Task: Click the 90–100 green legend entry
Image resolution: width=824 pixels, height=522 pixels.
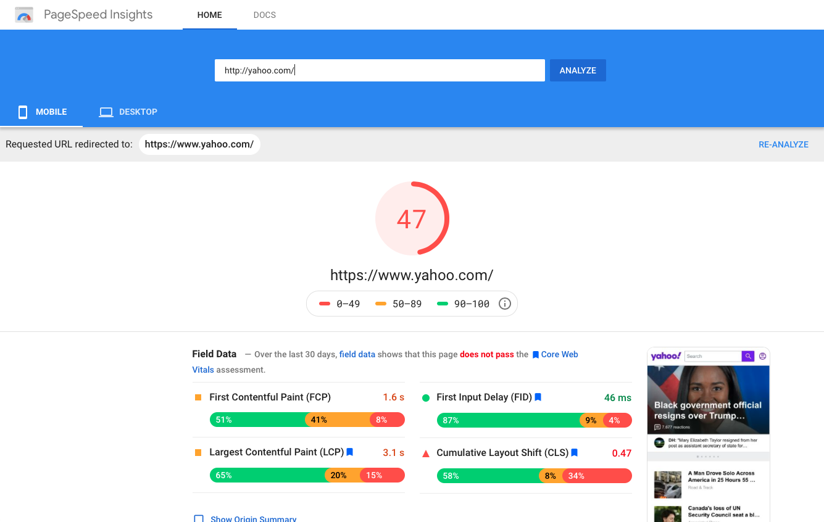Action: point(464,304)
